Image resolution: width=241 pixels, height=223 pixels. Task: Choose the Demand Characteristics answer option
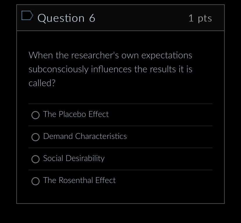[35, 137]
